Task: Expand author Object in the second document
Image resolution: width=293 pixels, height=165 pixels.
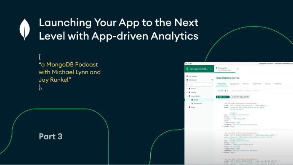Action: pyautogui.click(x=223, y=153)
